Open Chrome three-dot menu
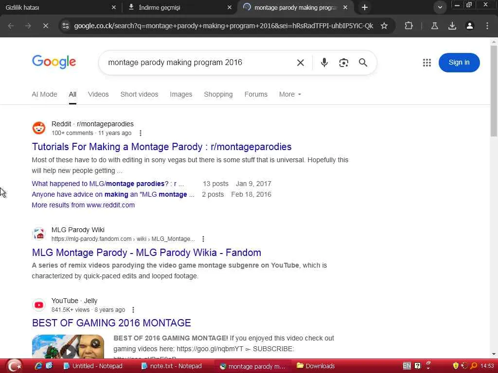Screen dimensions: 498x373 pyautogui.click(x=487, y=26)
